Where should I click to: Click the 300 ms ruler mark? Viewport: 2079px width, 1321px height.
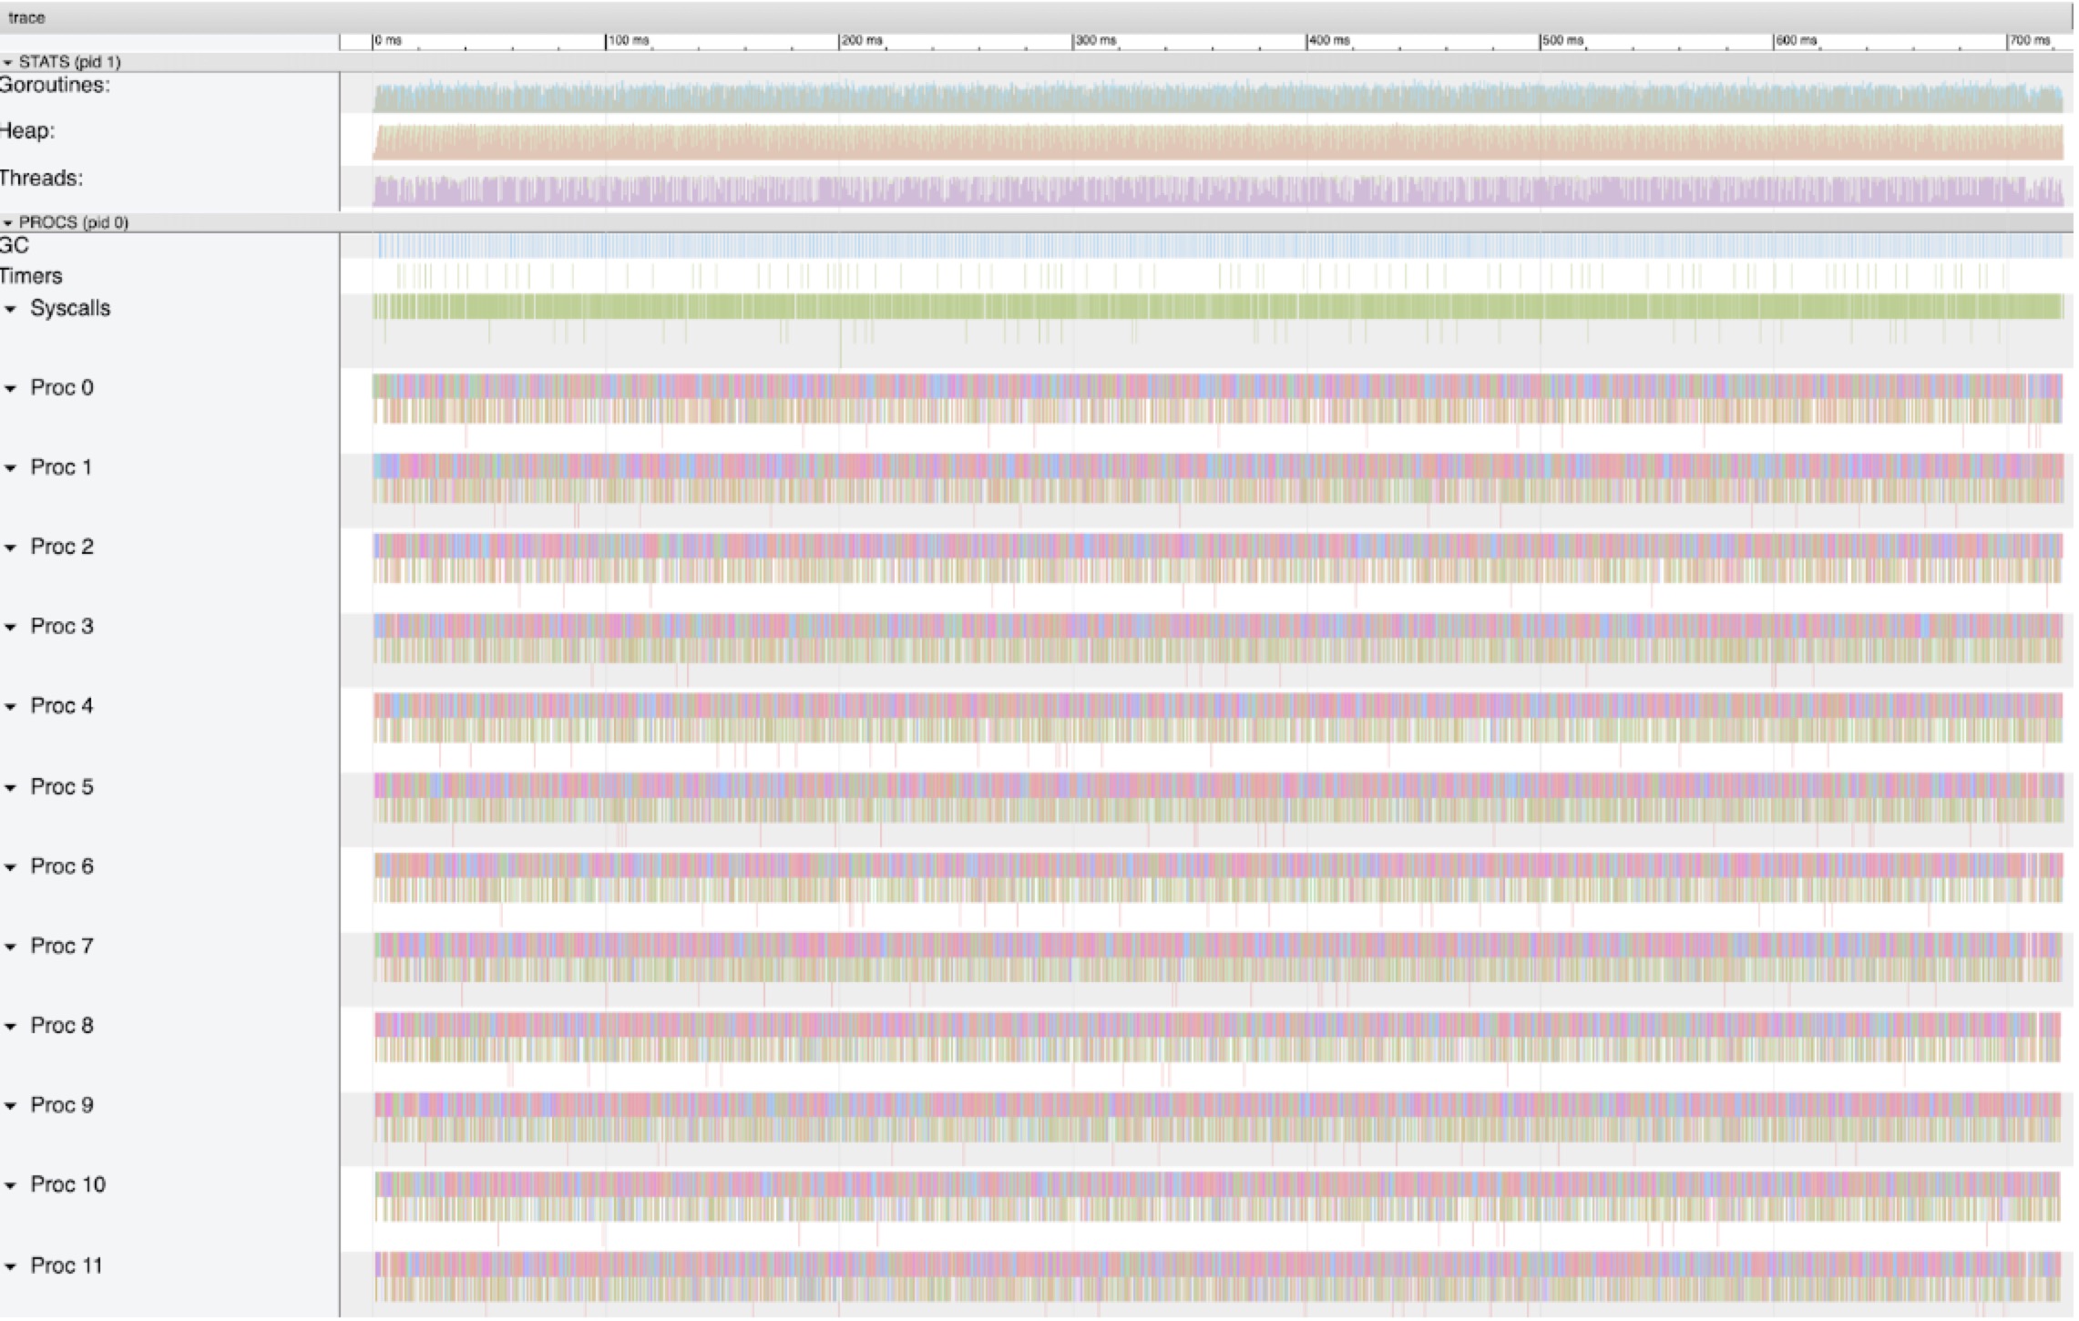coord(1095,41)
